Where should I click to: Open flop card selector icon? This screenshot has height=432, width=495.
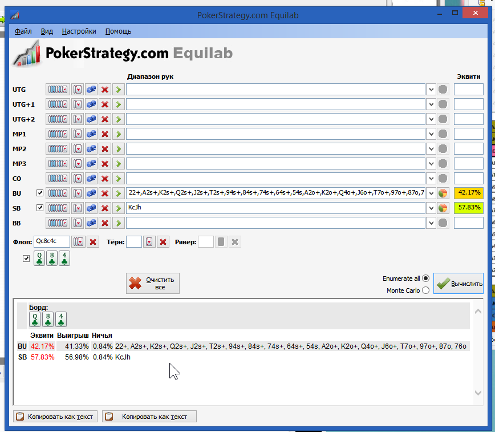pos(78,242)
